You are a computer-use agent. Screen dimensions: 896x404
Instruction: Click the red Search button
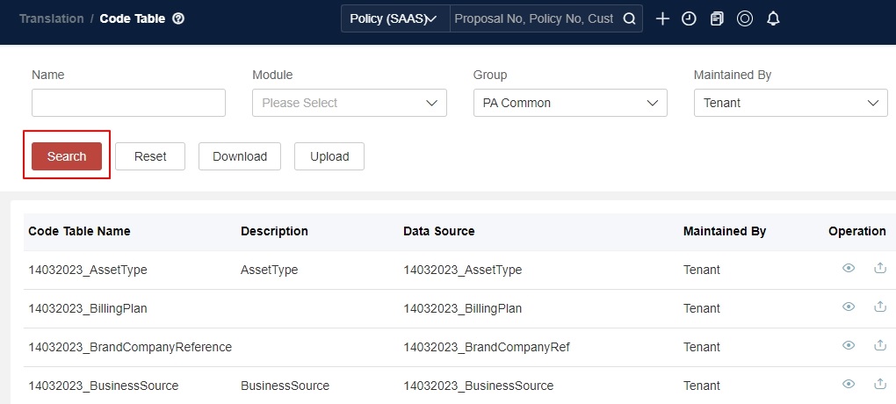coord(67,156)
